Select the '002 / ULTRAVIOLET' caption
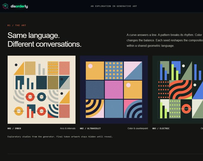This screenshot has width=203, height=161. pyautogui.click(x=90, y=128)
